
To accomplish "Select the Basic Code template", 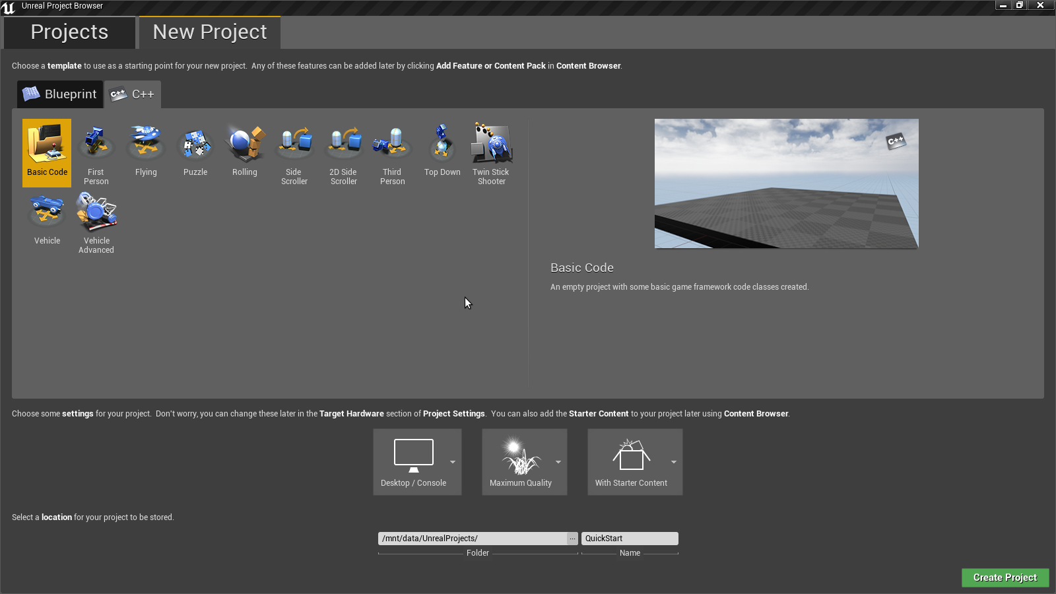I will (x=47, y=152).
